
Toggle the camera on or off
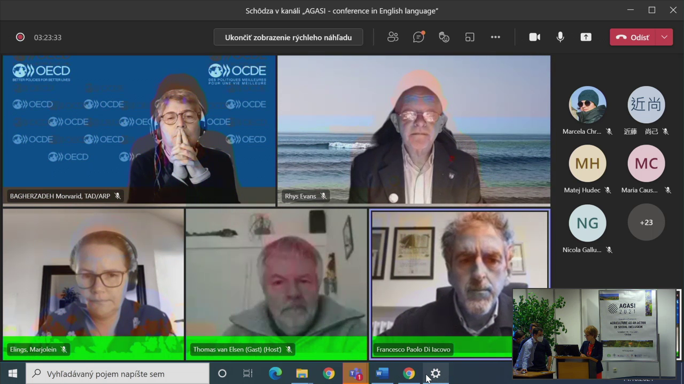[x=534, y=37]
